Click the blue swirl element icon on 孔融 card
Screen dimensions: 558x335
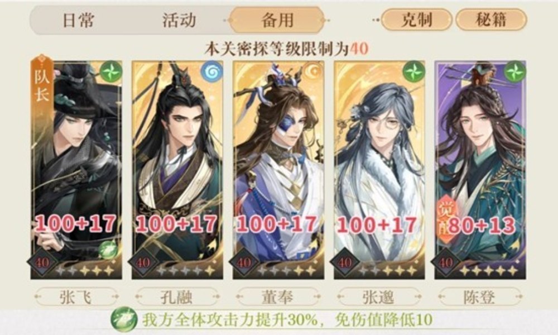[x=211, y=72]
